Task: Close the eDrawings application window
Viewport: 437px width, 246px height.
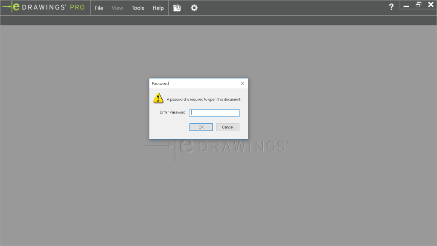Action: (431, 5)
